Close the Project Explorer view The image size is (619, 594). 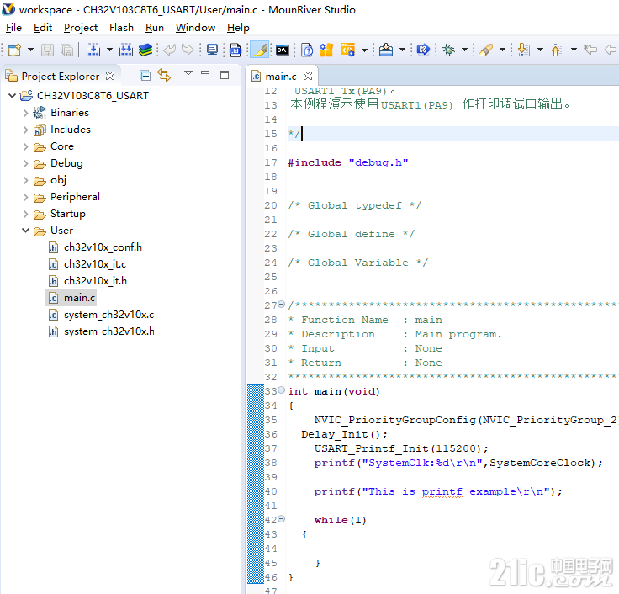[x=110, y=76]
